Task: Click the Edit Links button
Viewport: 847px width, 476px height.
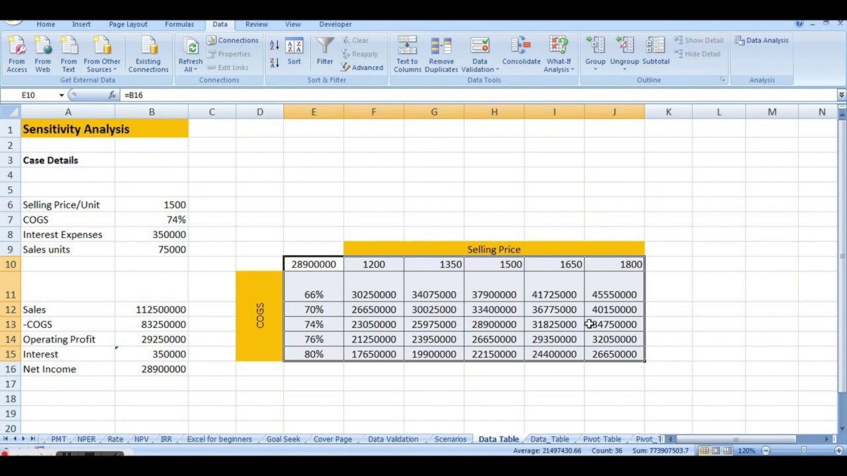Action: (x=228, y=67)
